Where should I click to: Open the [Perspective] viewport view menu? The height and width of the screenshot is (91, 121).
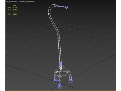click(14, 2)
